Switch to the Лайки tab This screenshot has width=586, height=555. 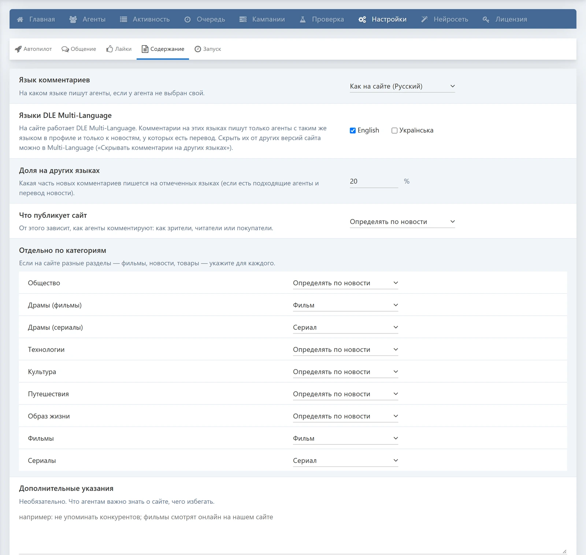(119, 49)
